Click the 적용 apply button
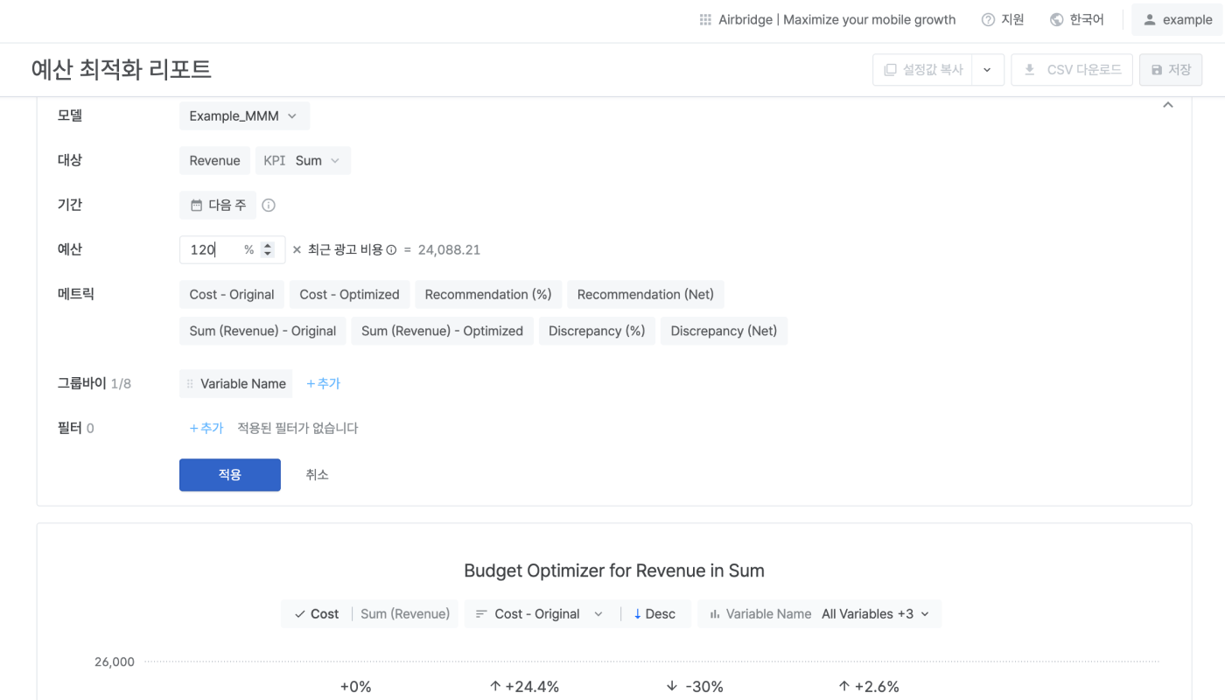This screenshot has width=1225, height=700. pyautogui.click(x=230, y=475)
